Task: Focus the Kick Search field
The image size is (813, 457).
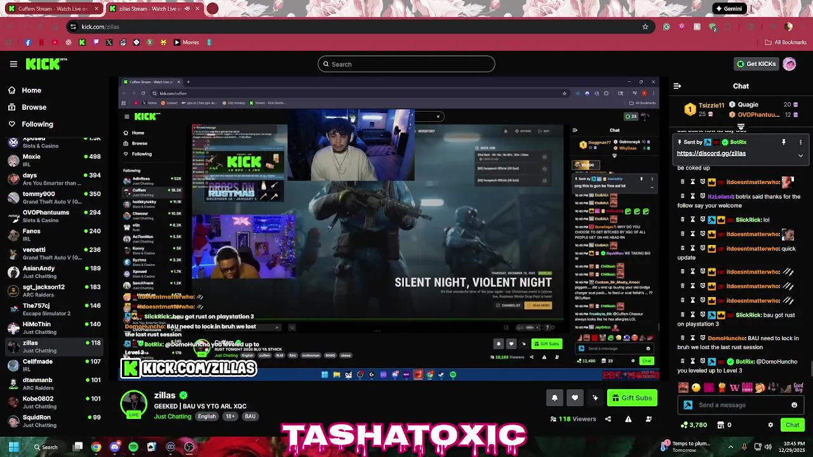Action: [406, 64]
